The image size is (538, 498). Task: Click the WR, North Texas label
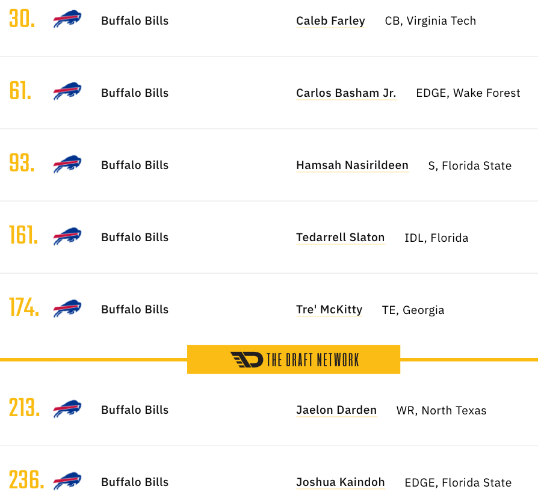441,411
